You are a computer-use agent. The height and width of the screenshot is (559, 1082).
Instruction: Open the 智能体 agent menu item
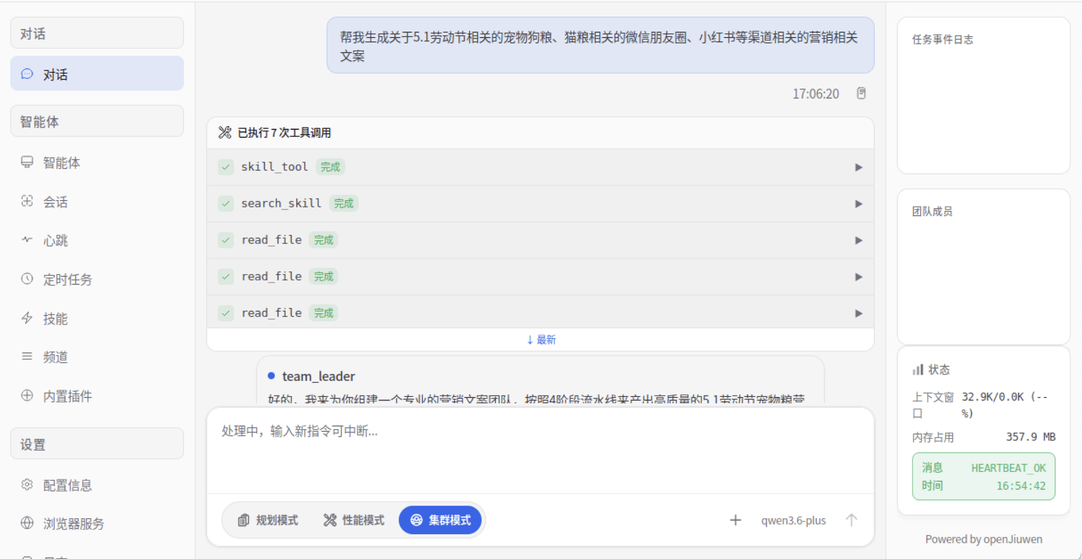[x=97, y=163]
